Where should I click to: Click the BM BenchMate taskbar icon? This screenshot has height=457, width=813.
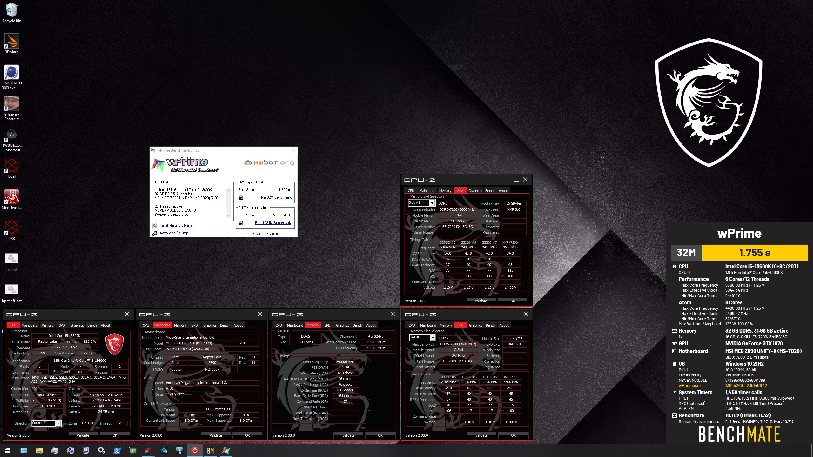tap(210, 451)
